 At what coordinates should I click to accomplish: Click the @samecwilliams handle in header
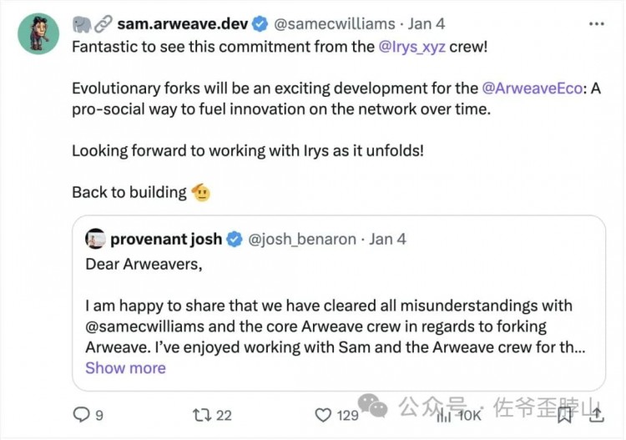click(335, 24)
